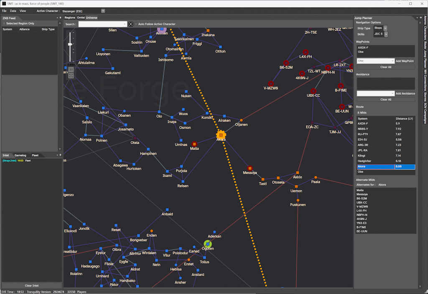Viewport: 428px width, 294px height.
Task: Select the Hedgiviter row in Route list
Action: [386, 161]
